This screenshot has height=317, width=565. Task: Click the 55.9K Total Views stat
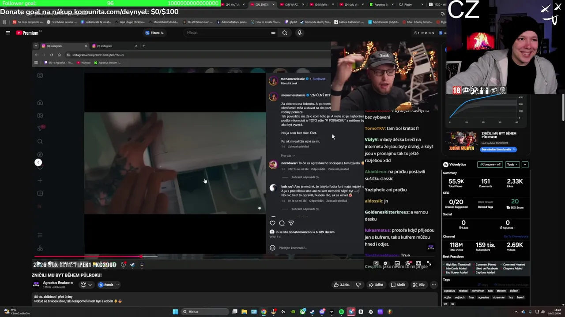[456, 183]
